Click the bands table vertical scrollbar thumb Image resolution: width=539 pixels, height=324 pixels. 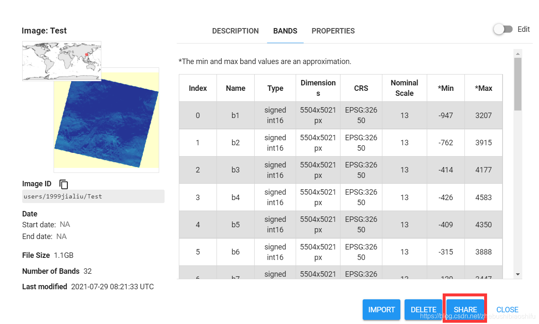(518, 84)
